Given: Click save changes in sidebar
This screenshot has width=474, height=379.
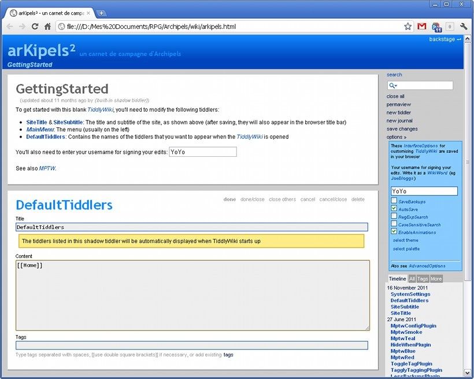Looking at the screenshot, I should click(x=402, y=129).
